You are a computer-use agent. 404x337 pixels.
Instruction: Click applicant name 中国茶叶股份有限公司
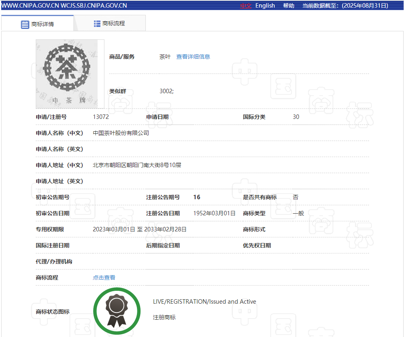121,133
